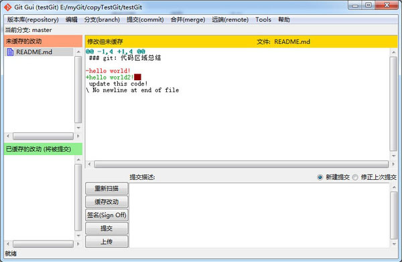
Task: Click the '### git: 代码区域总结' diff line
Action: pyautogui.click(x=125, y=58)
